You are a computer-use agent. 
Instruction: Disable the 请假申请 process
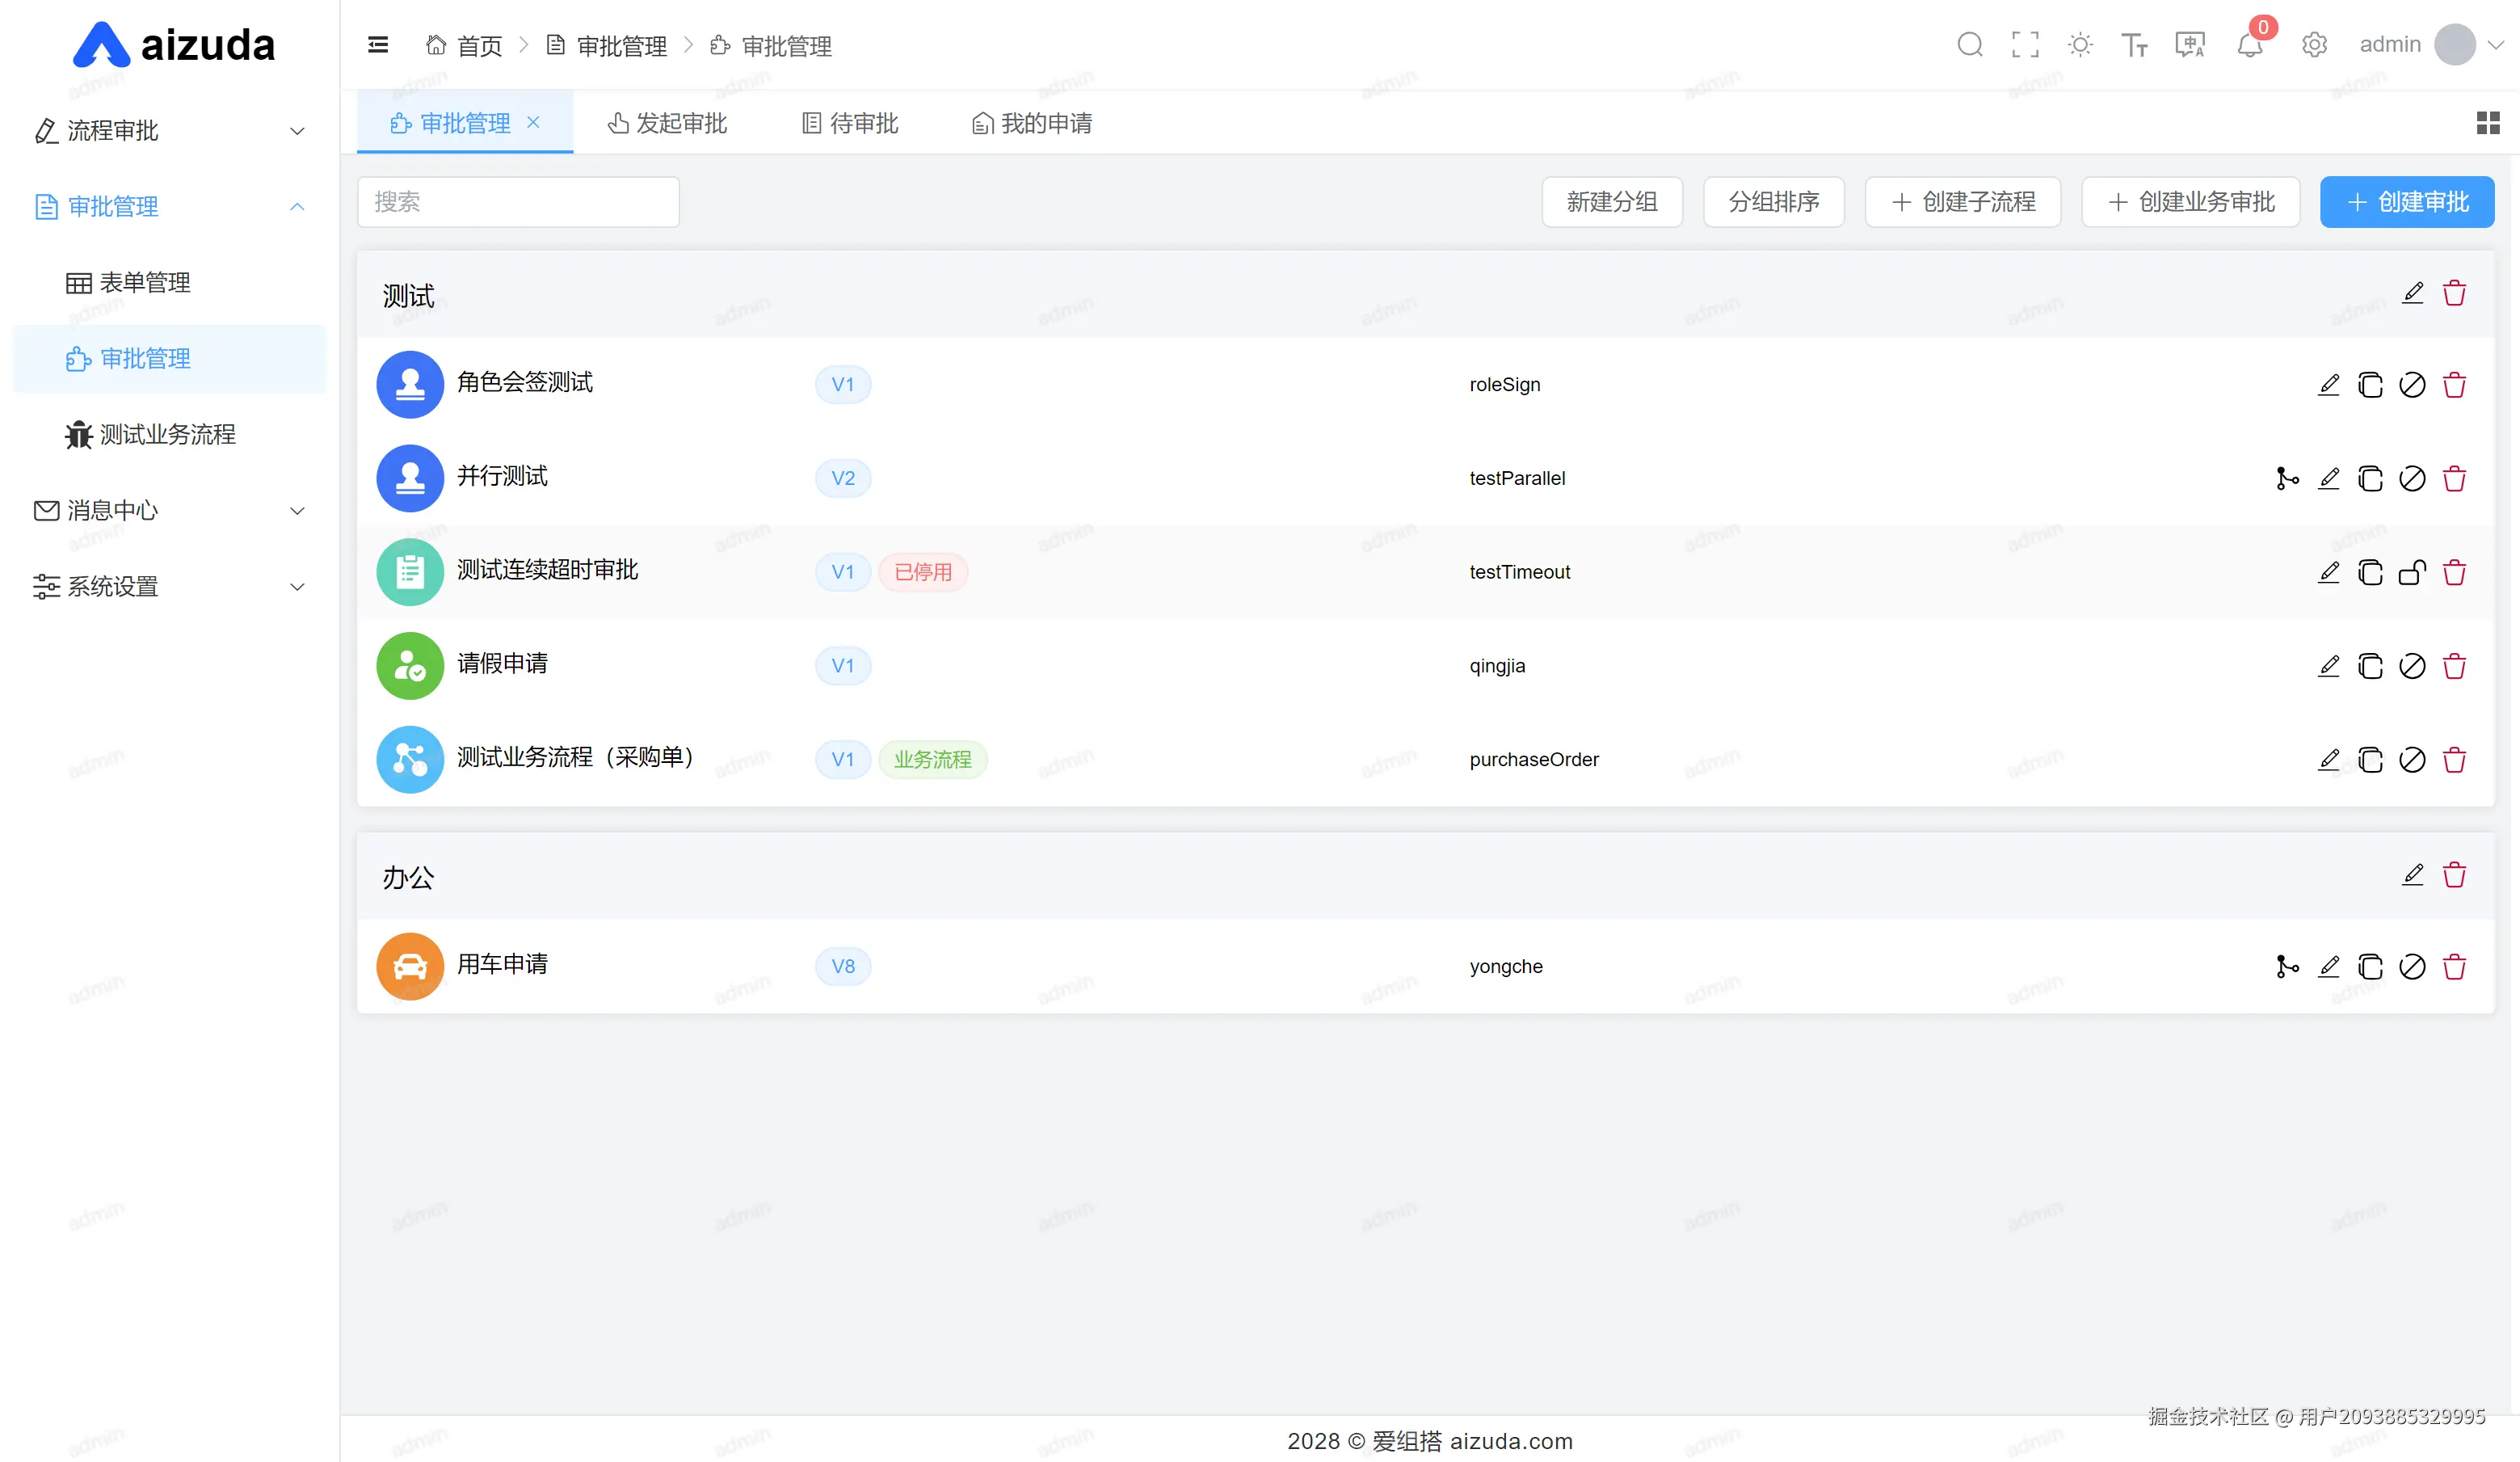(x=2412, y=666)
